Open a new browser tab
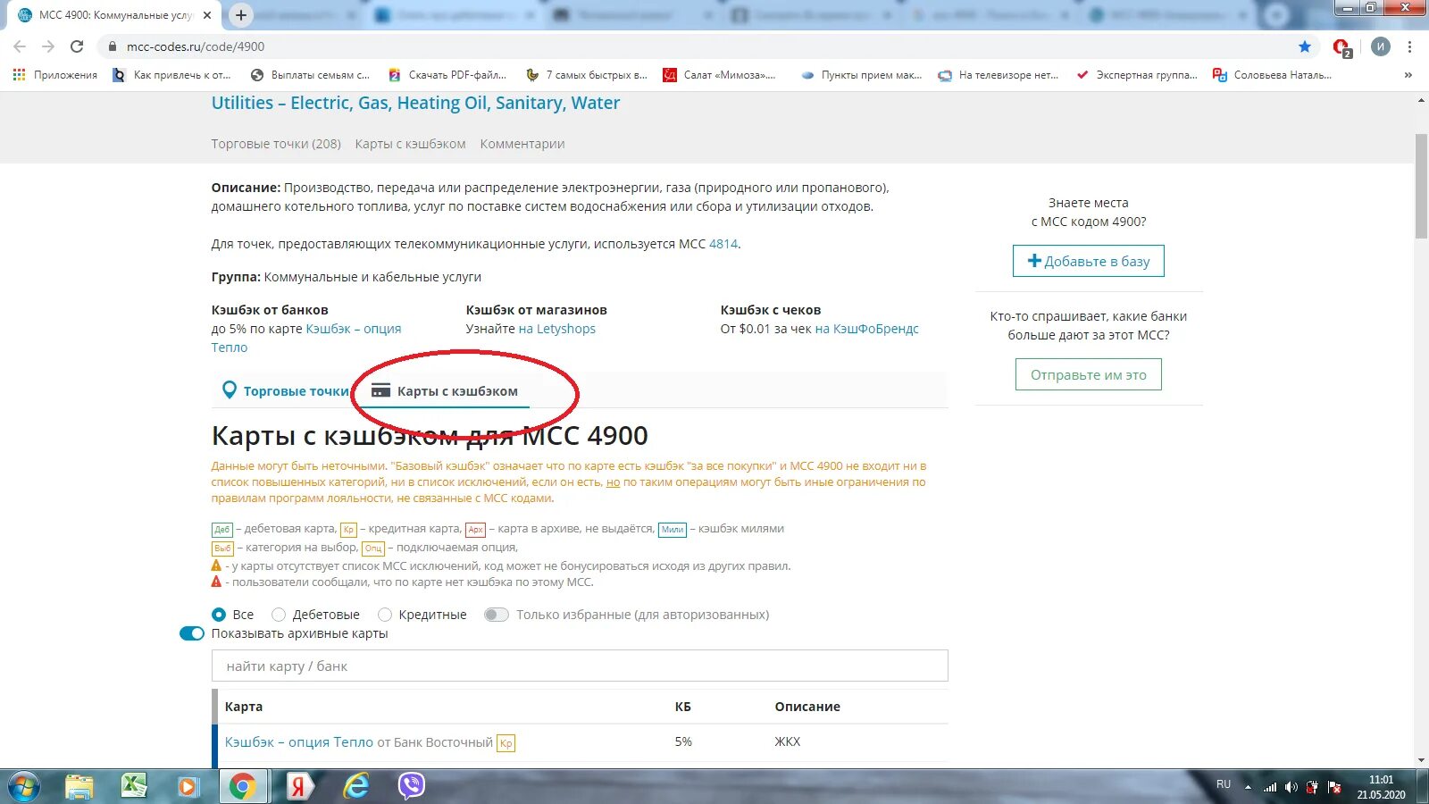 coord(241,15)
